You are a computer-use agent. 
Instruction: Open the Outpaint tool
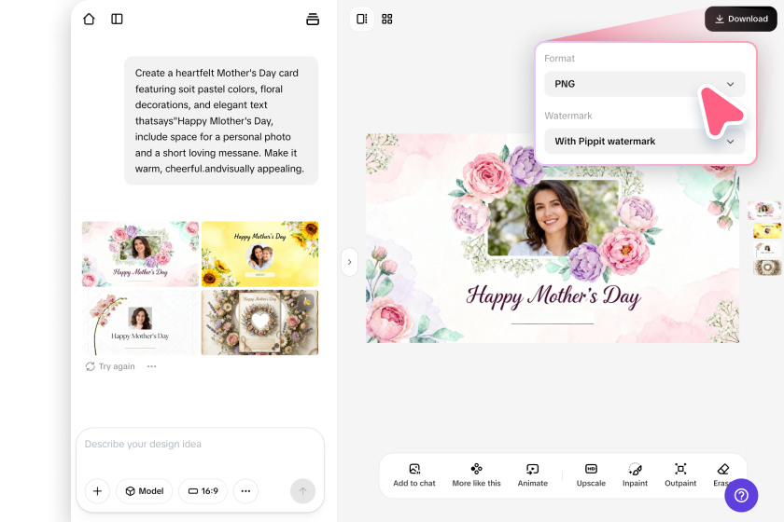680,475
